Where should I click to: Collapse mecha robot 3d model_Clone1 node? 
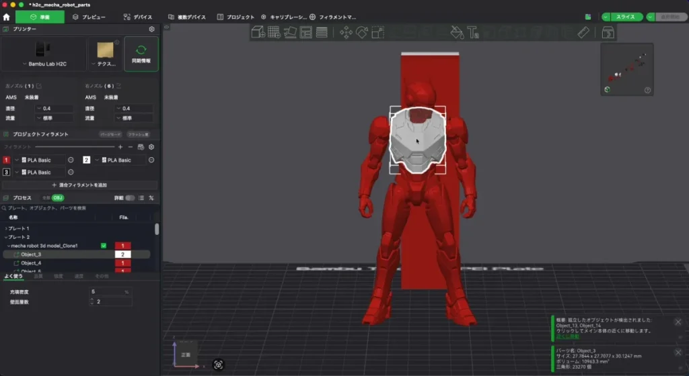point(9,246)
